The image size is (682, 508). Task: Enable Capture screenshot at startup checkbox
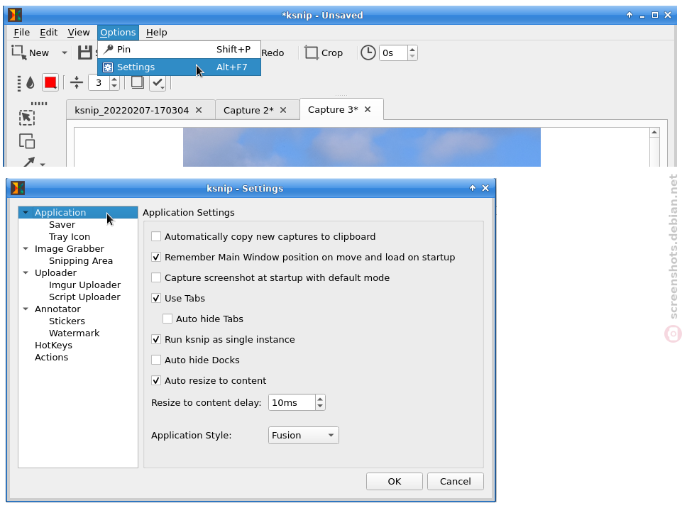point(156,277)
